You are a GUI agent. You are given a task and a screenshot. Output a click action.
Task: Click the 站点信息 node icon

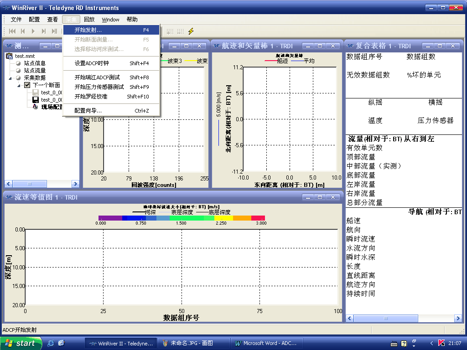(x=18, y=63)
